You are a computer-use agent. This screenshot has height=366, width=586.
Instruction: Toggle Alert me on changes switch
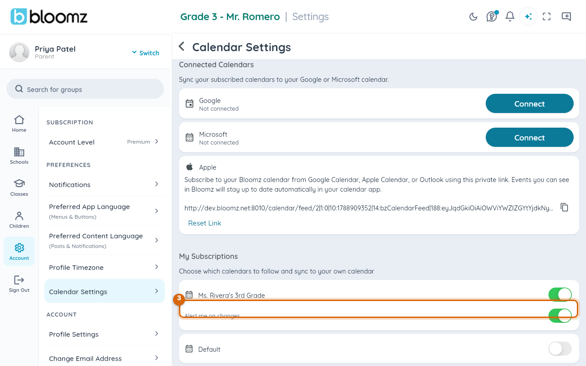[560, 315]
